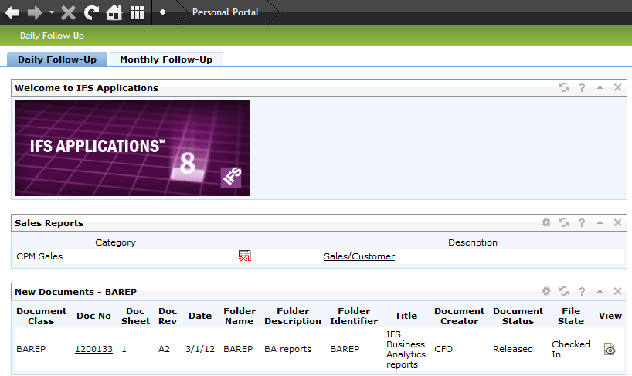Open the Sales/Customer report link
The height and width of the screenshot is (376, 632).
359,256
